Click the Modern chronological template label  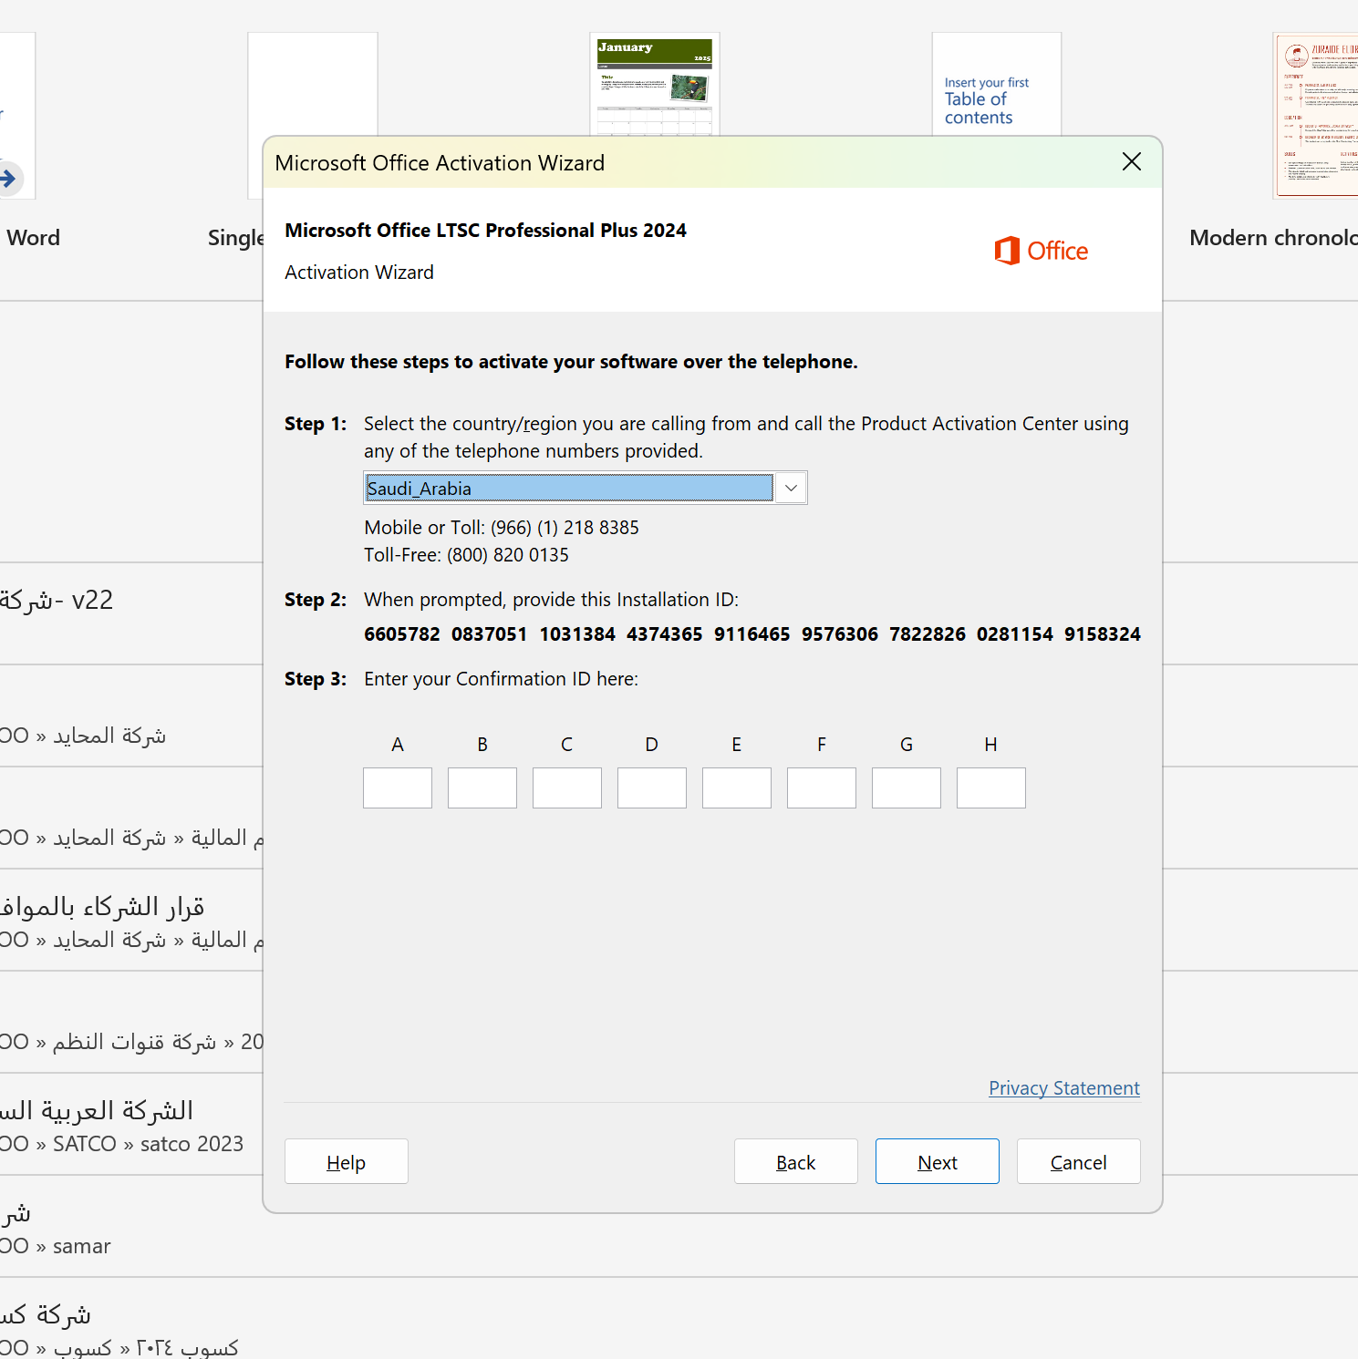click(1273, 238)
